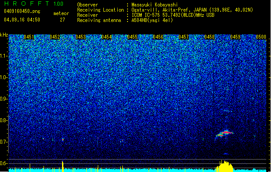Click the 0452 time marker
The width and height of the screenshot is (271, 172).
[x=55, y=37]
